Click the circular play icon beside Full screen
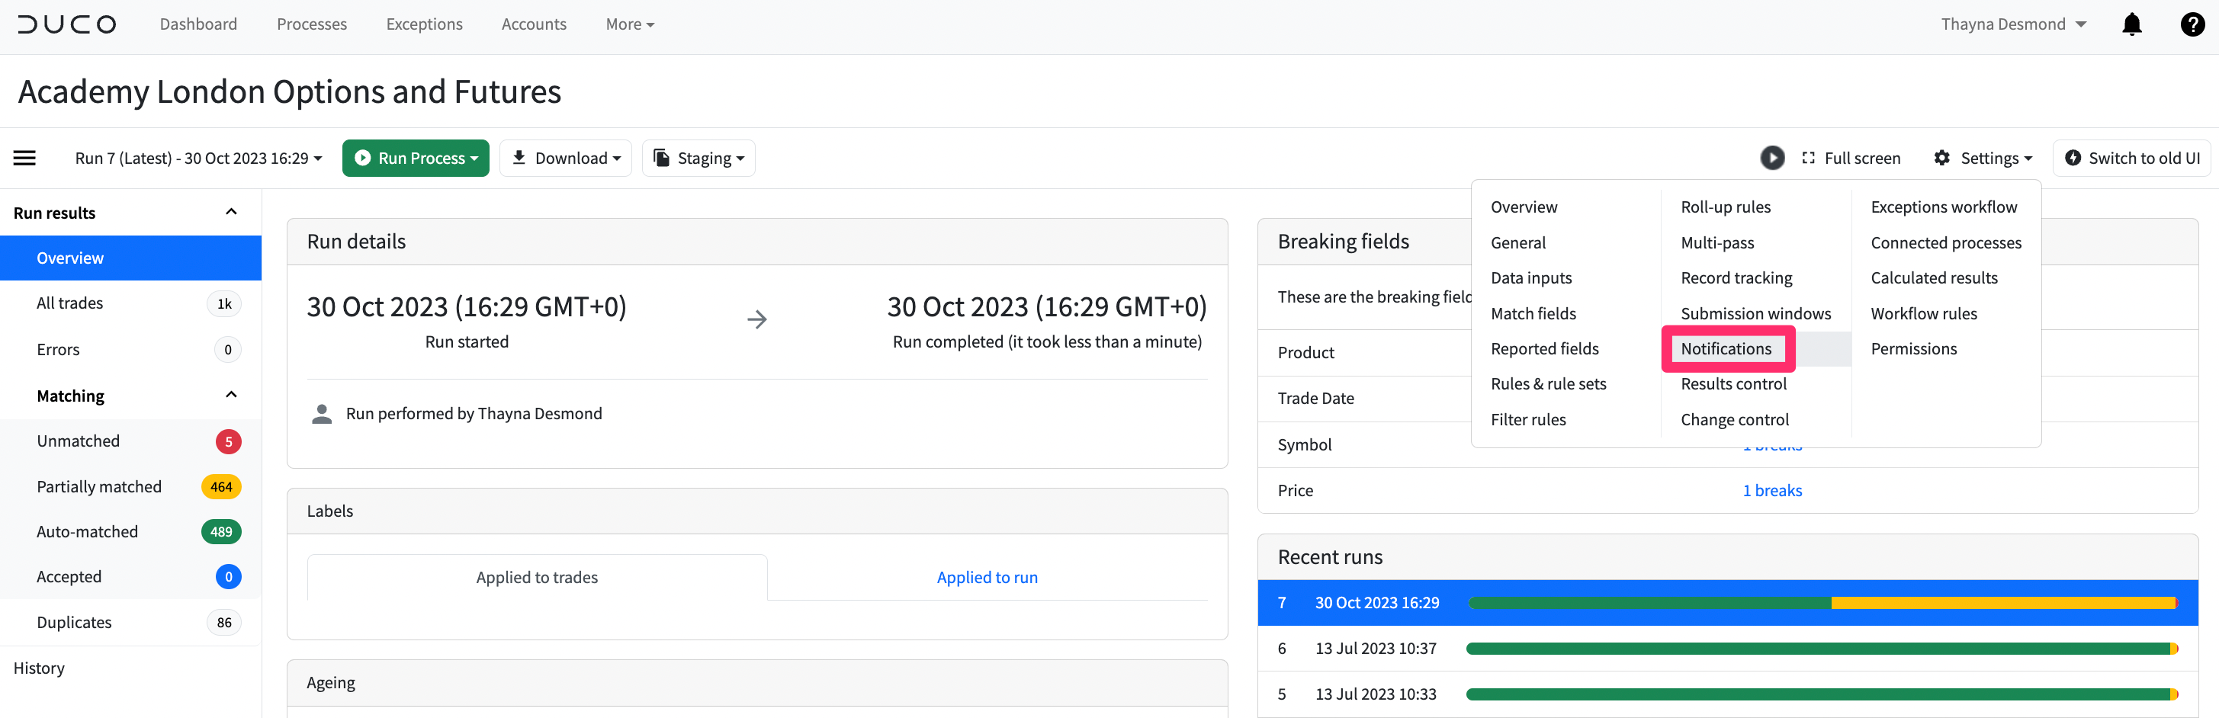The image size is (2219, 718). point(1772,158)
